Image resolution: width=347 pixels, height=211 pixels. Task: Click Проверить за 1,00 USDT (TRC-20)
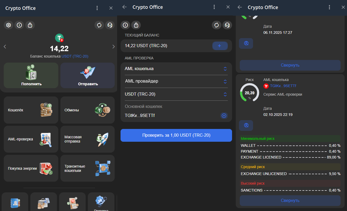coord(176,135)
